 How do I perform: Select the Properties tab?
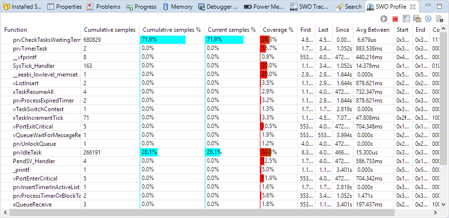[x=65, y=7]
